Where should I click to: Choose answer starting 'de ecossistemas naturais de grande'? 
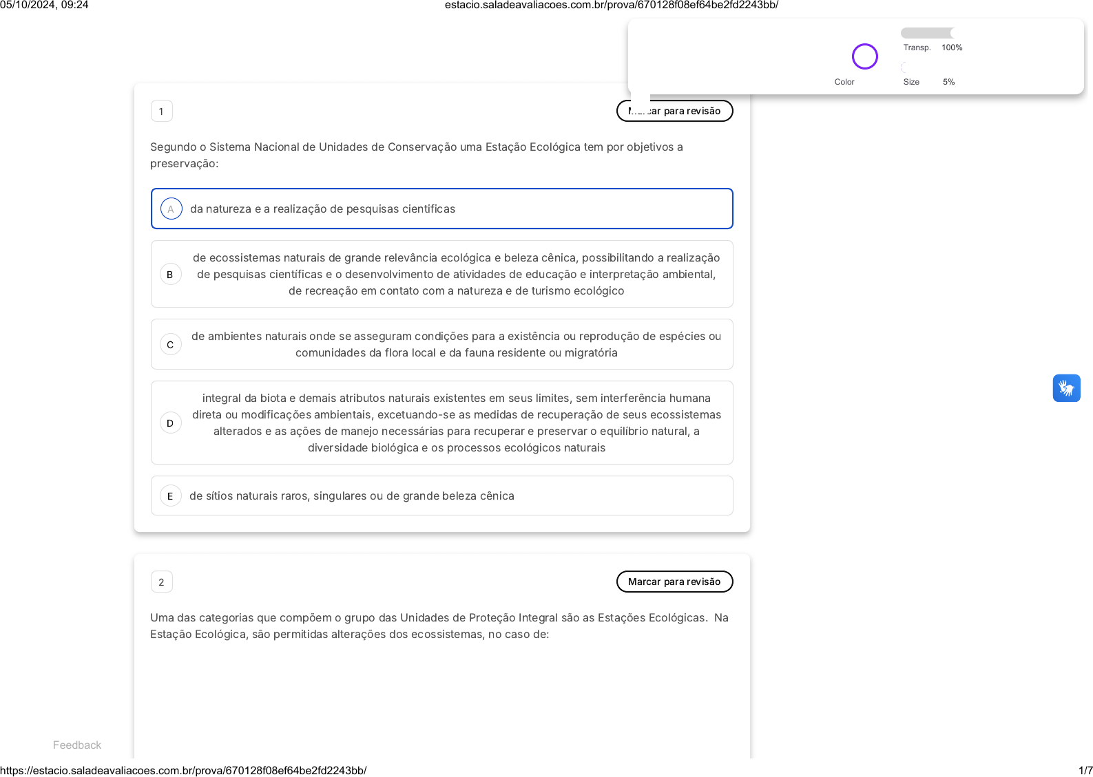point(456,275)
